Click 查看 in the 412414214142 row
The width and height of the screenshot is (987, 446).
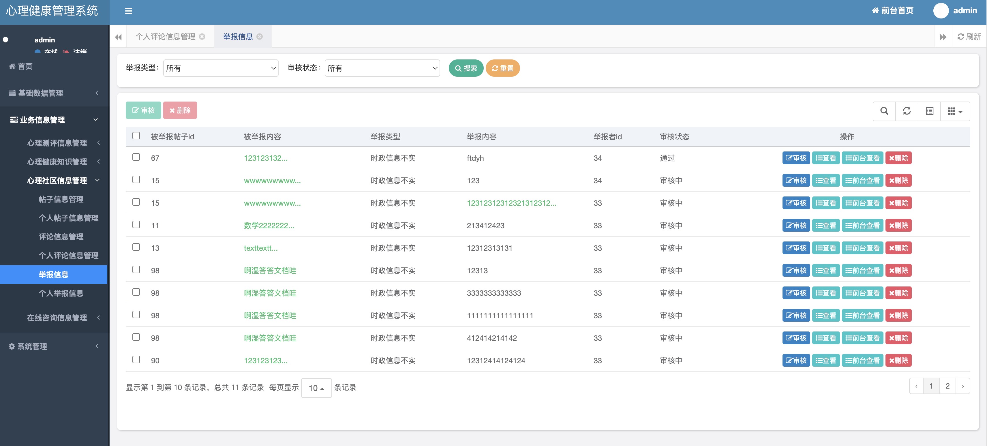coord(826,338)
